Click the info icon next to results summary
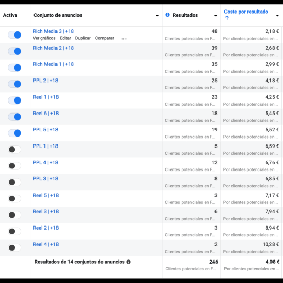283x283 pixels. tap(128, 262)
